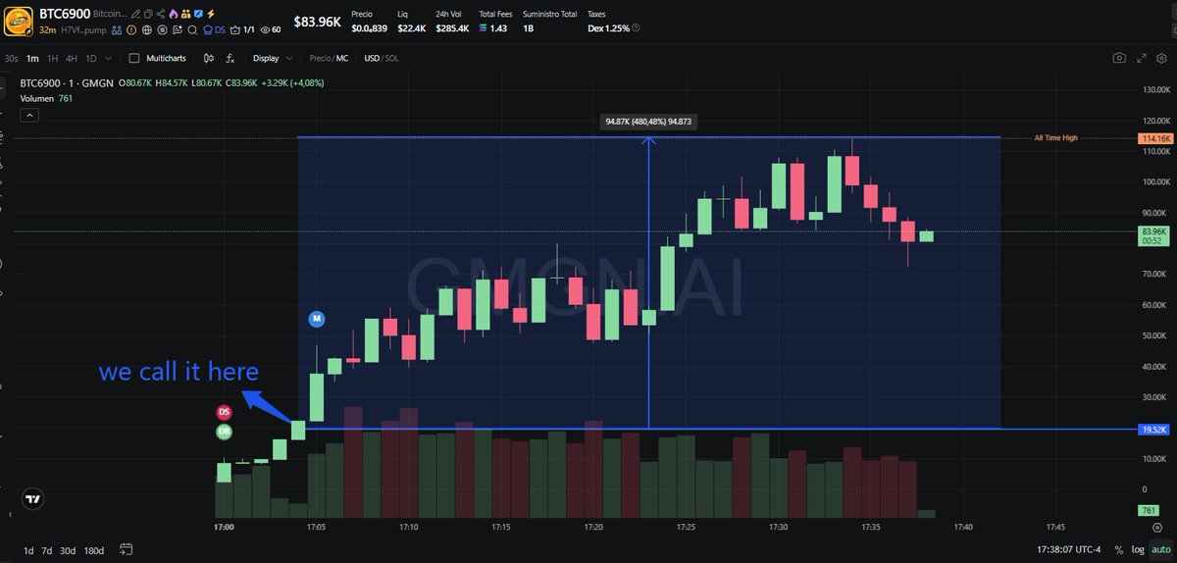Click the blue badge icon beside the lightning
Viewport: 1177px width, 563px height.
(x=199, y=14)
